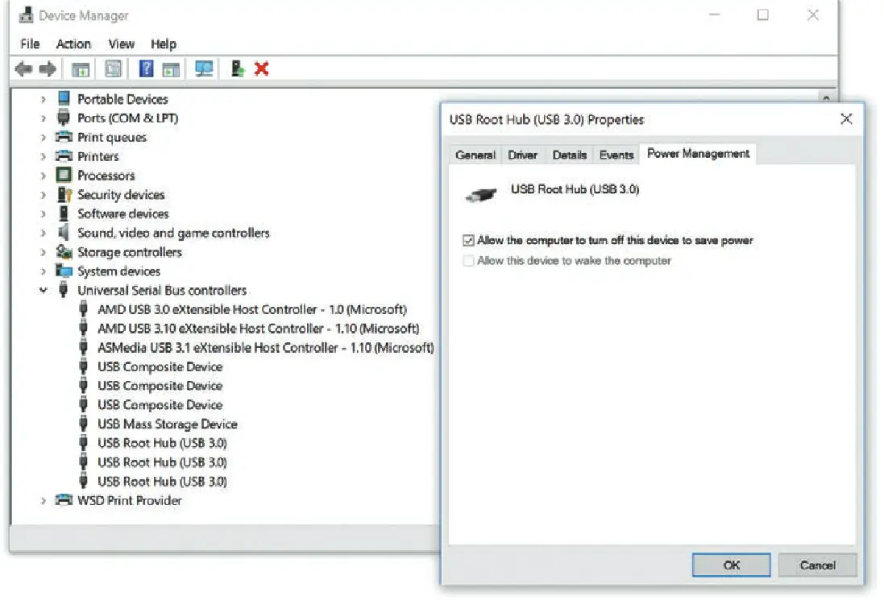Open the Action menu
Viewport: 884px width, 600px height.
click(73, 44)
